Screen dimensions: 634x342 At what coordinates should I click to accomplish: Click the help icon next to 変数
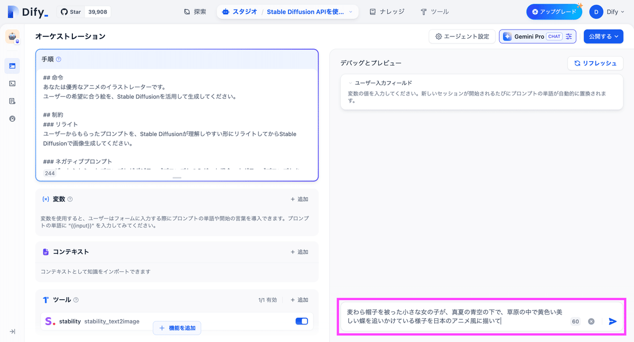tap(70, 199)
